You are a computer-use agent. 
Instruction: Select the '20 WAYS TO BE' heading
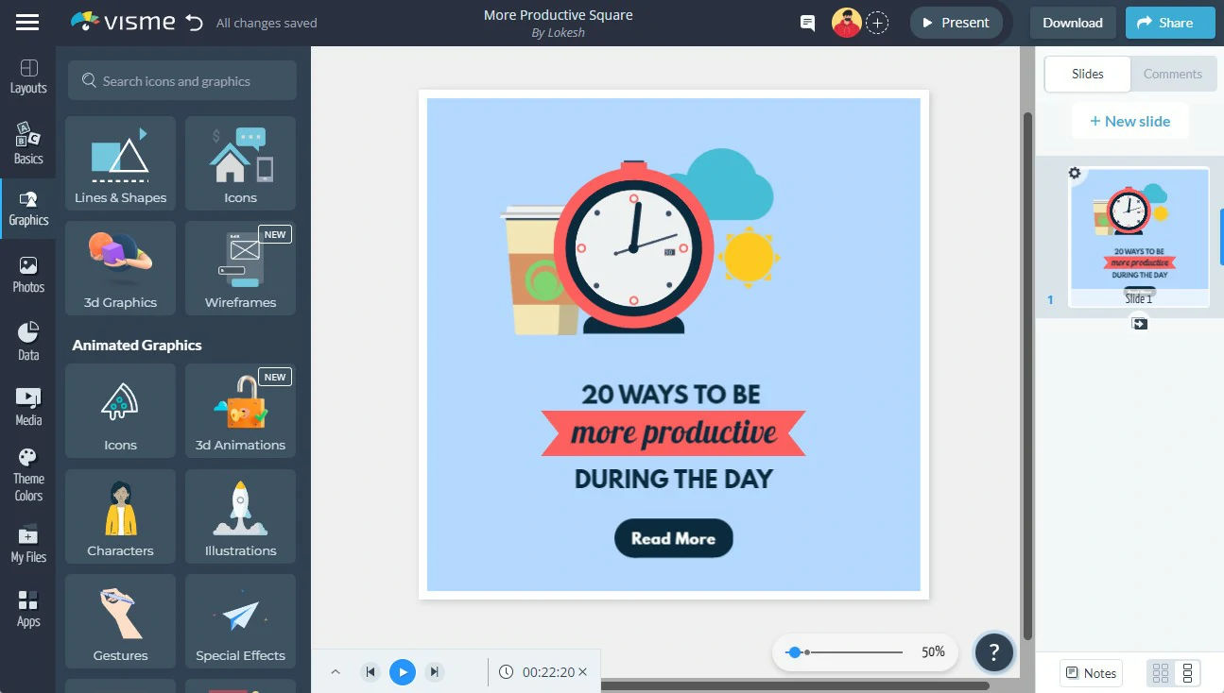point(671,394)
